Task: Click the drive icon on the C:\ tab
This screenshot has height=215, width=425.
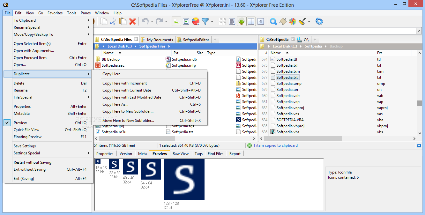Action: (x=300, y=40)
